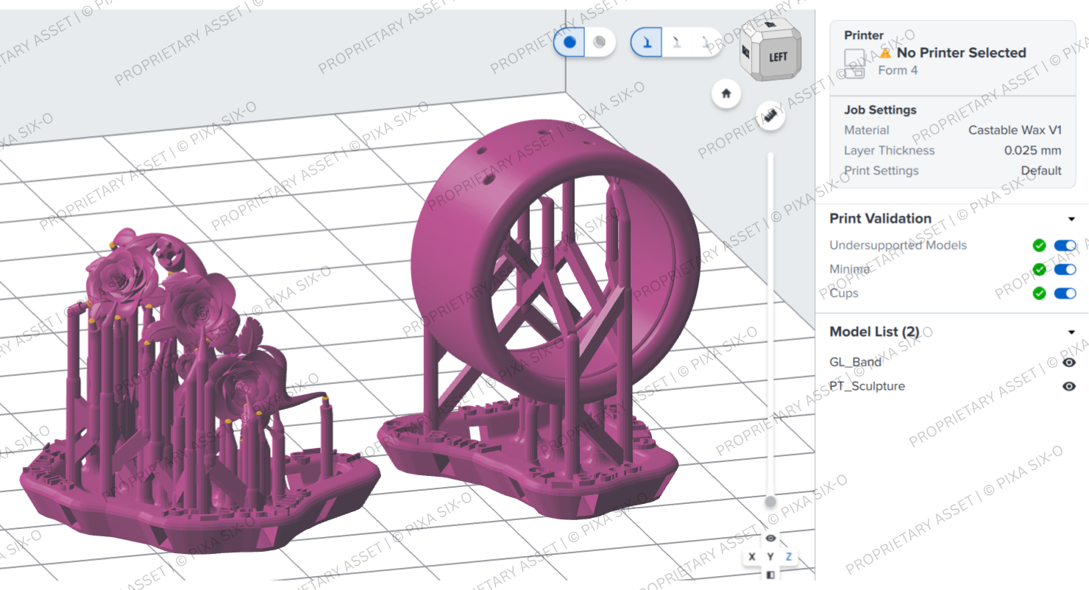Hide the PT_Sculpture model
This screenshot has width=1089, height=590.
[x=1069, y=386]
